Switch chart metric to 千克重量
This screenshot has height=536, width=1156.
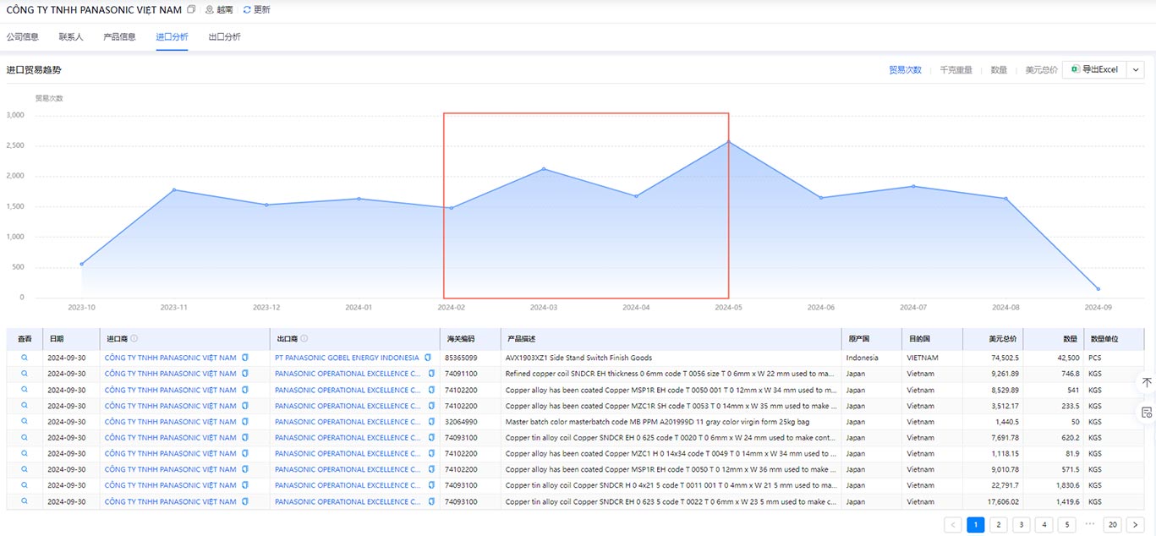[x=956, y=70]
